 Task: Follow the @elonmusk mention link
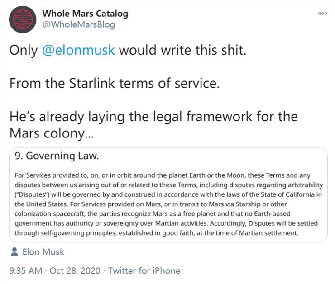click(x=79, y=50)
